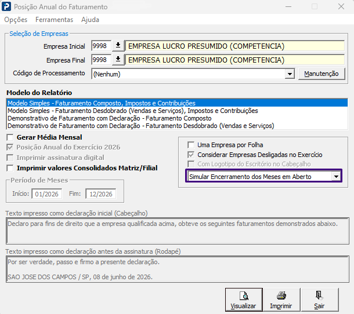Click the application P logo in title bar
Viewport: 354px width, 314px height.
(6, 6)
